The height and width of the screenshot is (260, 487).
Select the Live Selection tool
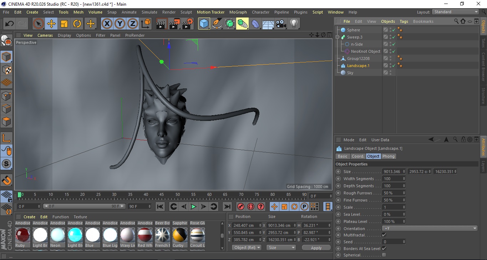[x=38, y=24]
